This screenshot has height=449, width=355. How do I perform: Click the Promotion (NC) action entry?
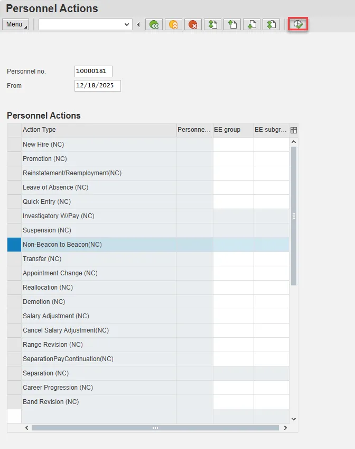[x=45, y=159]
